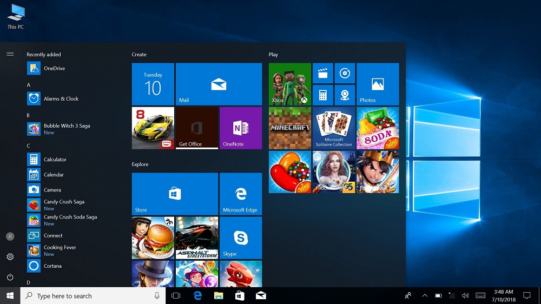The image size is (541, 304).
Task: Open the Mail tile
Action: tap(219, 84)
